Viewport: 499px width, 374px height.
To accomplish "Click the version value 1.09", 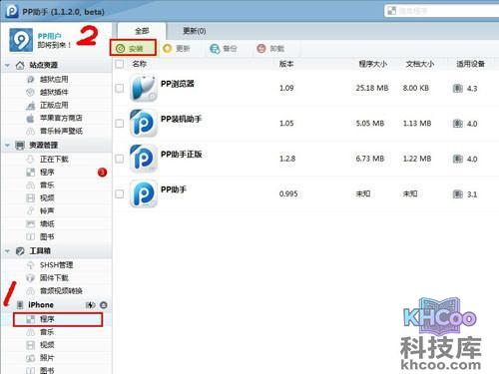I will [x=286, y=88].
